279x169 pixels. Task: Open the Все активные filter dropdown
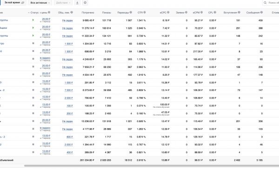pos(40,3)
